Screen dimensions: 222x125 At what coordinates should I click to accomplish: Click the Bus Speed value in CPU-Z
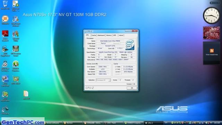pyautogui.click(x=103, y=72)
